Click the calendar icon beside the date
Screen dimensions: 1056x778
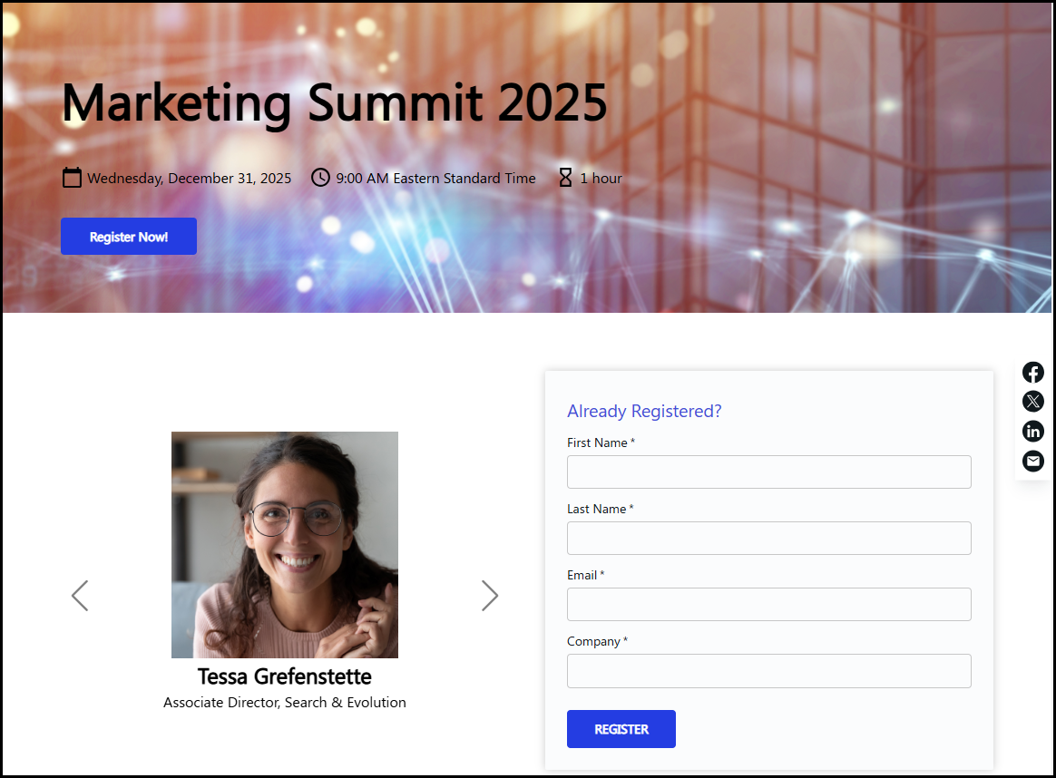(72, 178)
